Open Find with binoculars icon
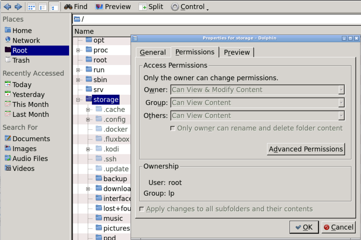The height and width of the screenshot is (240, 361). (x=76, y=7)
